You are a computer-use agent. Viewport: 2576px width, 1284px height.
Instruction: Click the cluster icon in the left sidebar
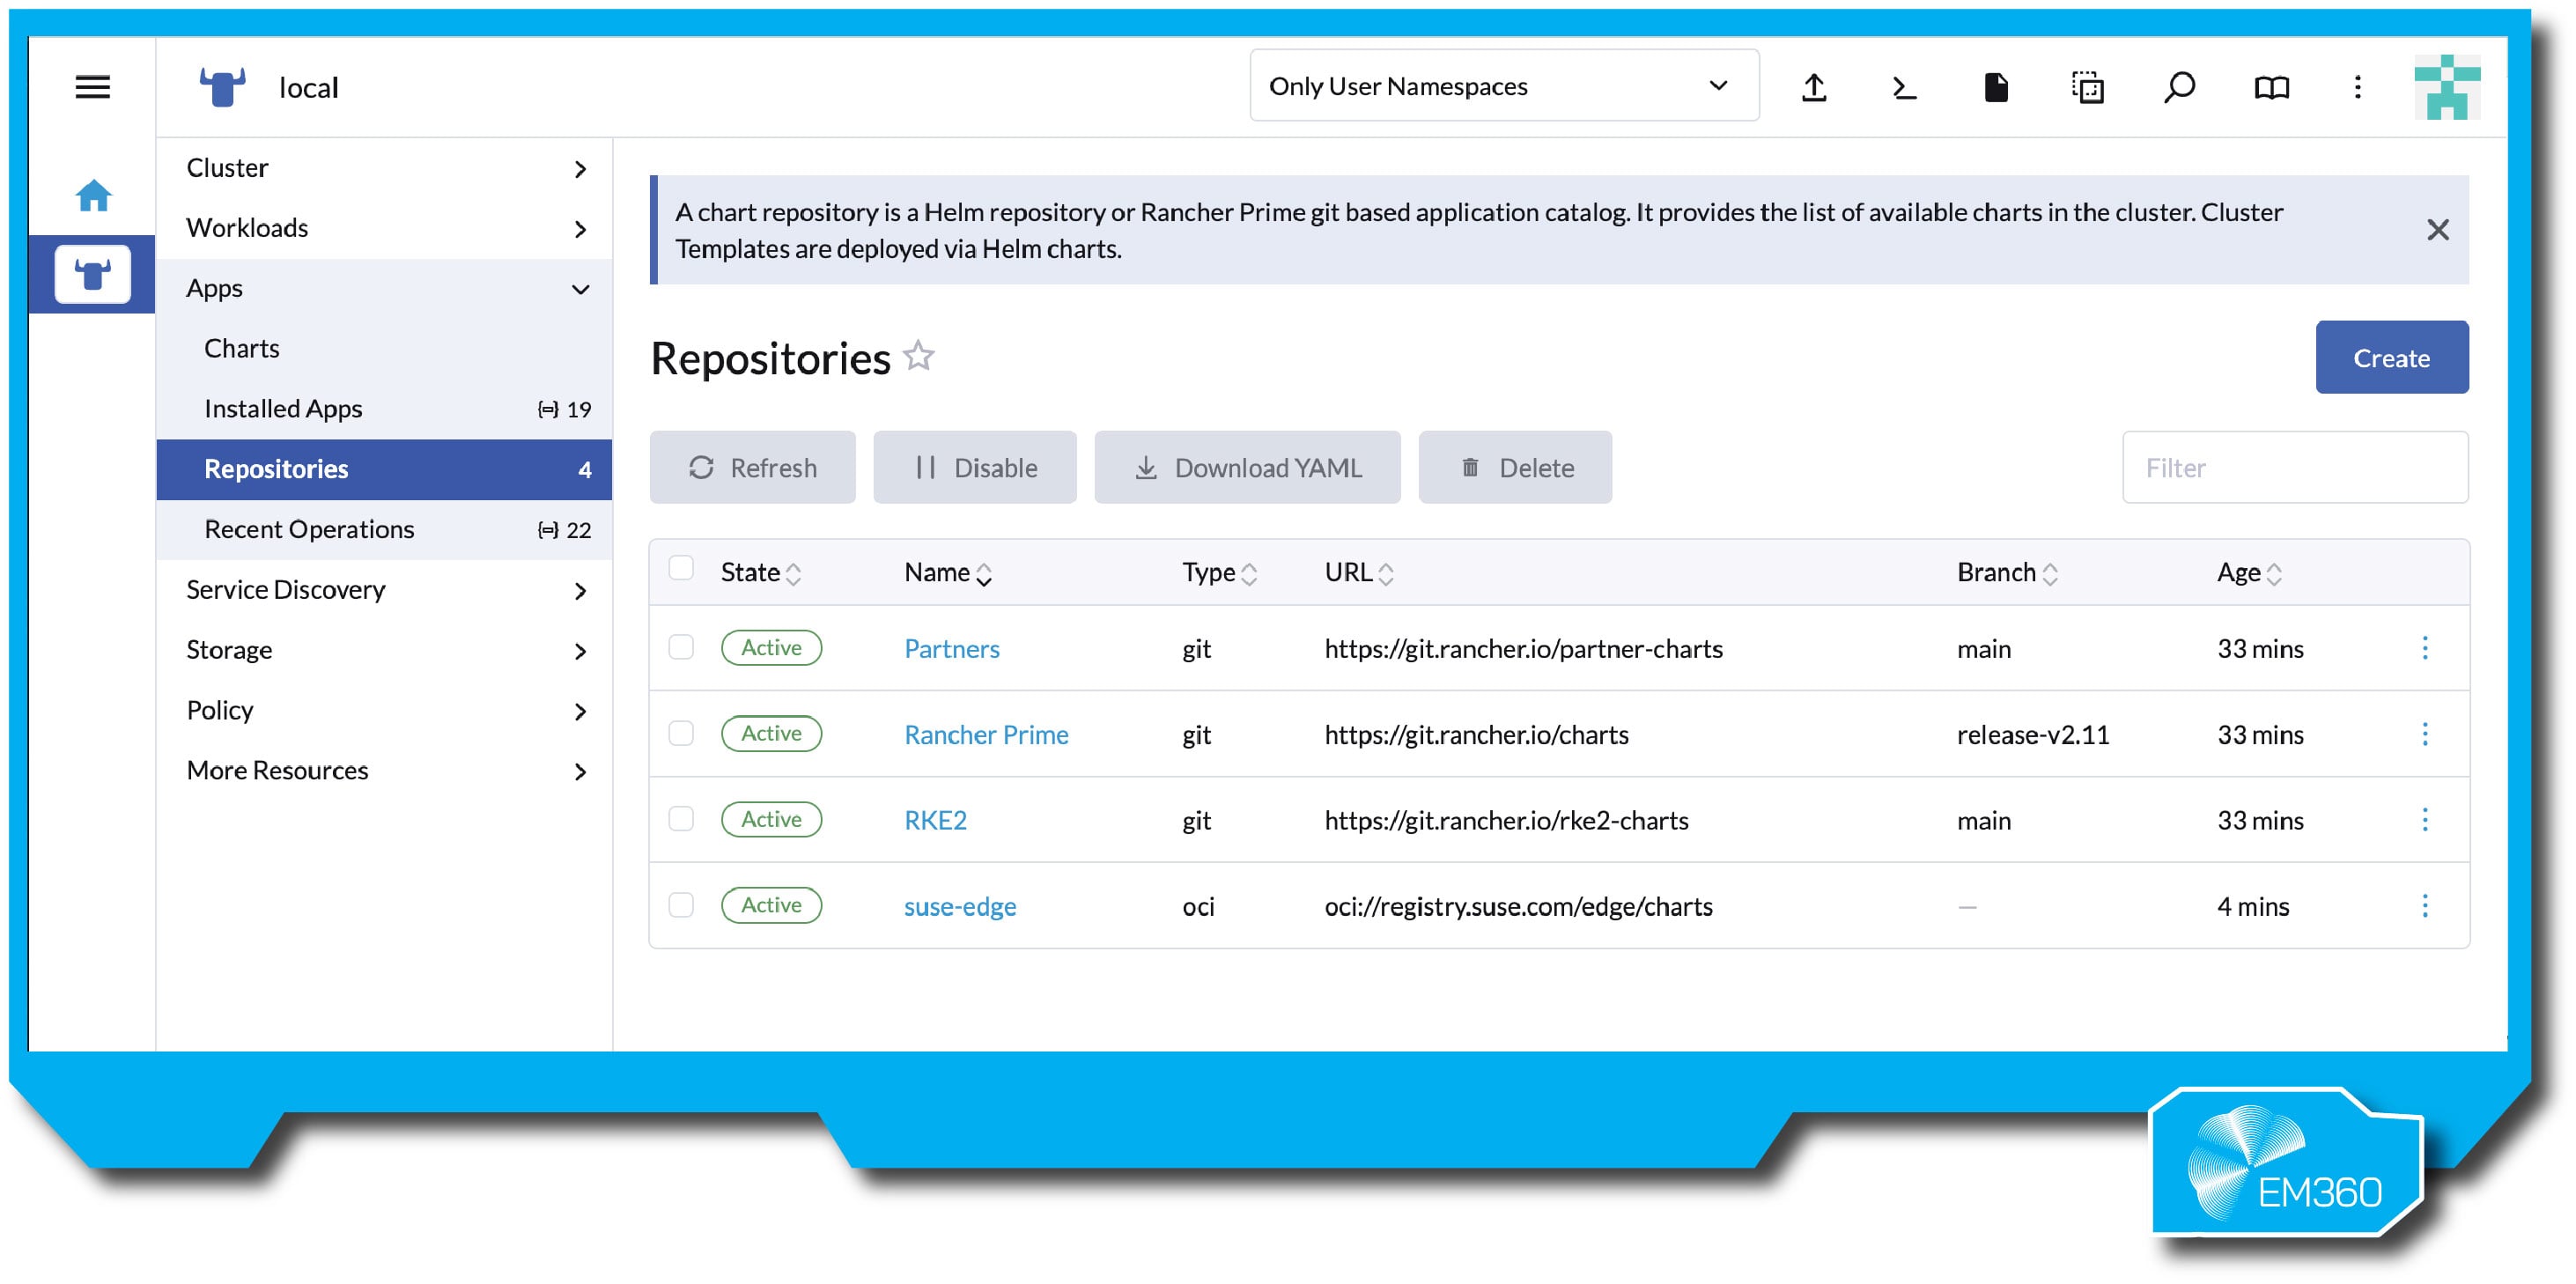[92, 274]
